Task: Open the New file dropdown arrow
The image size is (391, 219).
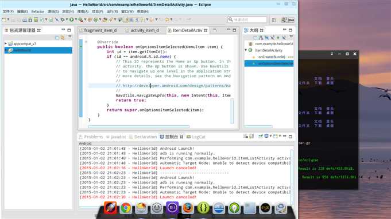Action: (8, 19)
